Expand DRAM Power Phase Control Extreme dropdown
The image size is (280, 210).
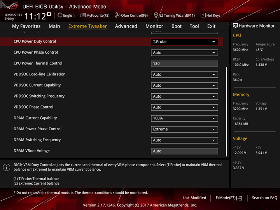pyautogui.click(x=184, y=129)
